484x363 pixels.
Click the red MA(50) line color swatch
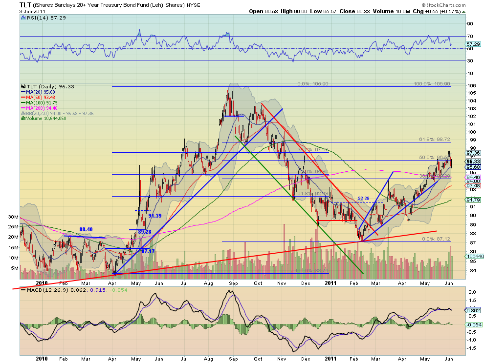(23, 98)
